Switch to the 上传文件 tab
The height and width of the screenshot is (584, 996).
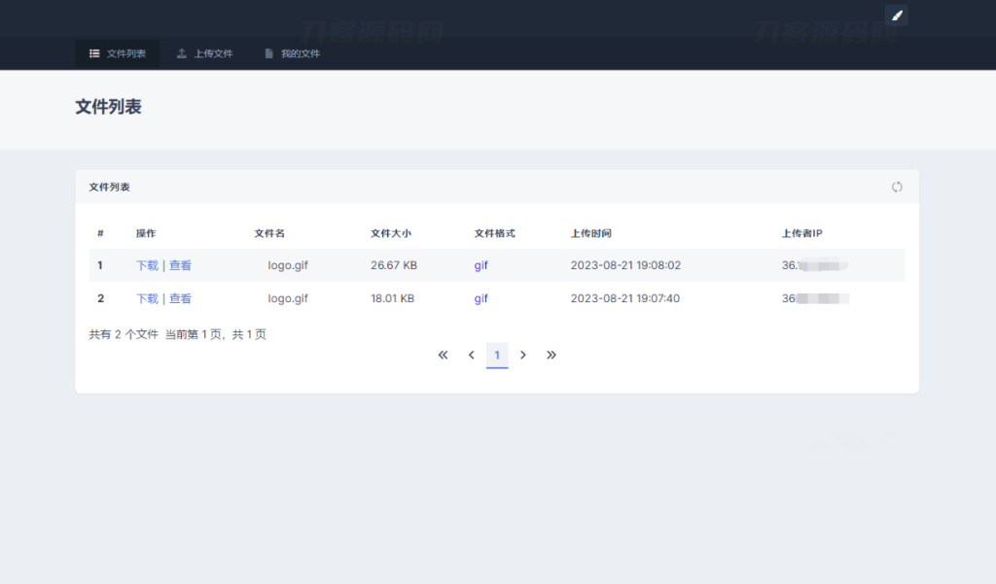[205, 53]
